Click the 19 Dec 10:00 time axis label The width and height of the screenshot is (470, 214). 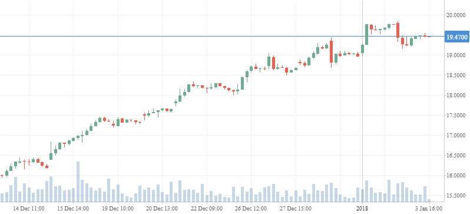[118, 209]
